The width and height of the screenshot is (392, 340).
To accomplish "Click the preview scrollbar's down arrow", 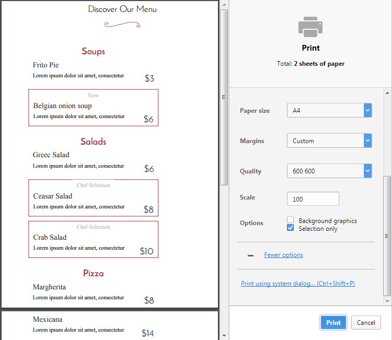I will [x=224, y=335].
